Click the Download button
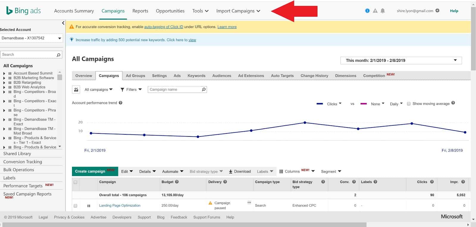The height and width of the screenshot is (227, 476). click(240, 172)
